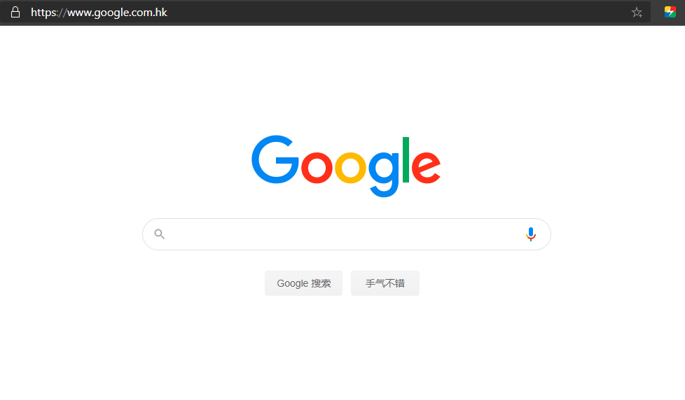Screen dimensions: 685x400
Task: Click the 手气不错 lucky button
Action: (x=385, y=283)
